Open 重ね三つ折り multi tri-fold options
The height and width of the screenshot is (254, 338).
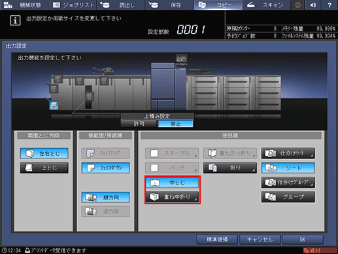point(230,153)
